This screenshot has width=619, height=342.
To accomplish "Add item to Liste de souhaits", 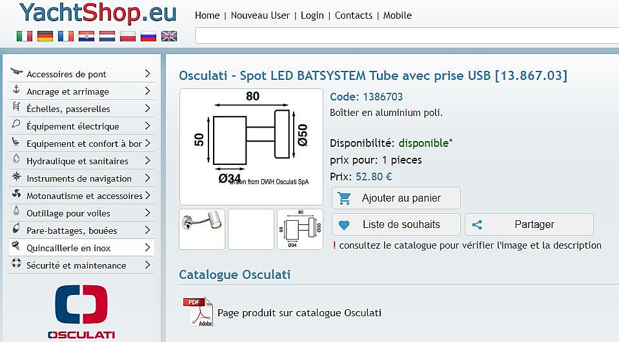I will 396,225.
